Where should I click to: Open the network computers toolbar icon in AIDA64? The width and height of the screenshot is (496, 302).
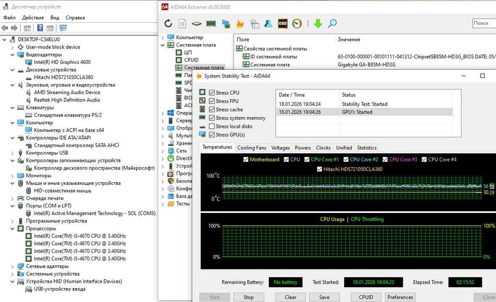(226, 24)
